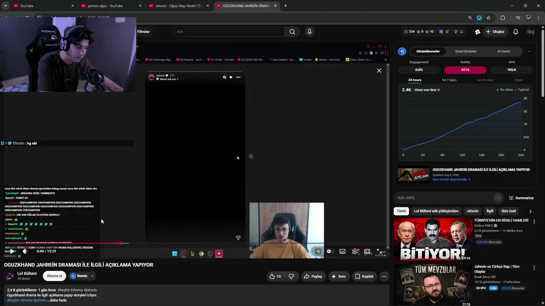Subscribe with the Abone ol button
This screenshot has height=306, width=545.
tap(54, 276)
